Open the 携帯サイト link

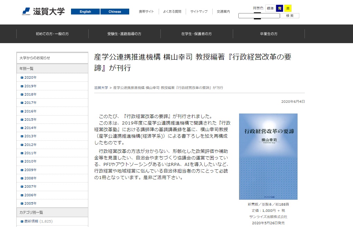pyautogui.click(x=146, y=12)
